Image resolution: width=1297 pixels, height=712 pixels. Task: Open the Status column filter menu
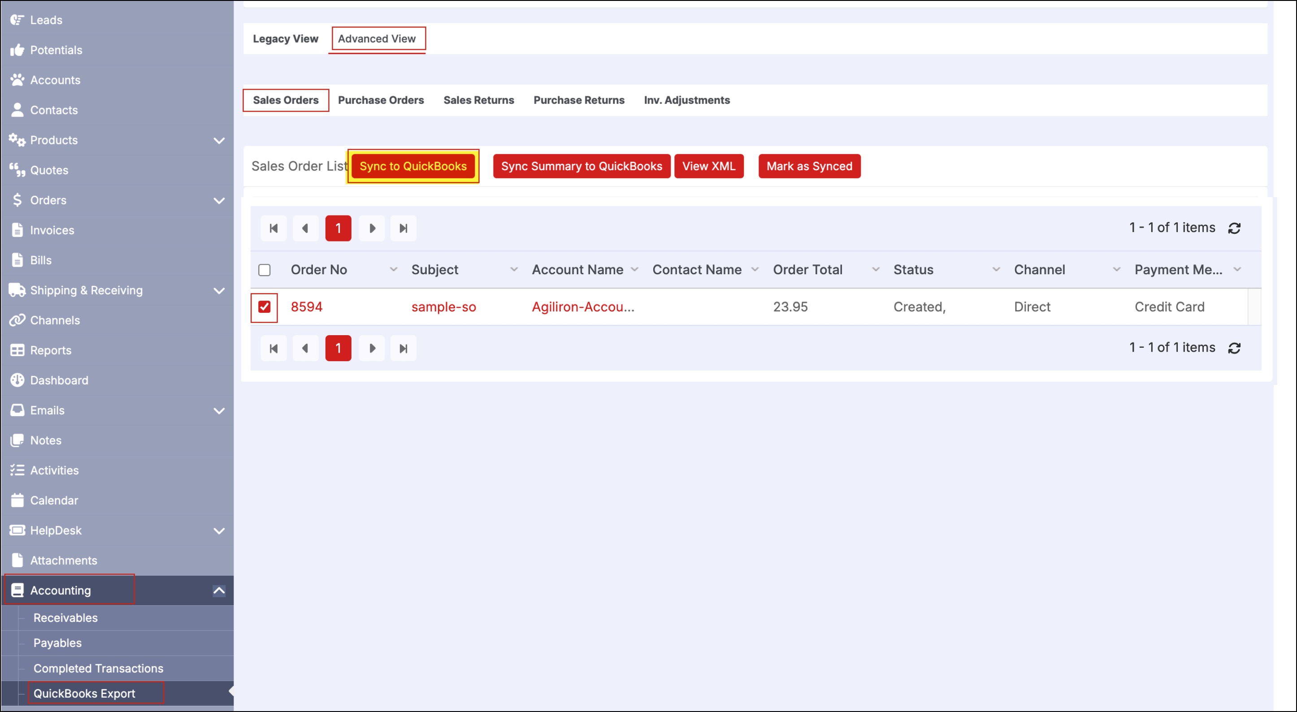coord(995,270)
